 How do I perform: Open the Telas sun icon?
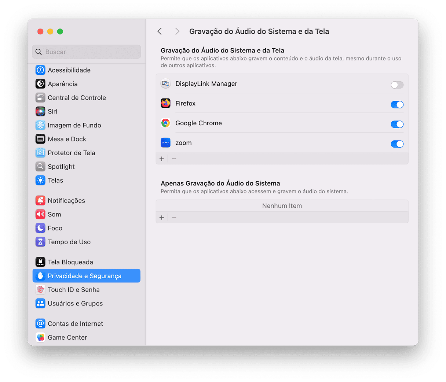(x=40, y=181)
